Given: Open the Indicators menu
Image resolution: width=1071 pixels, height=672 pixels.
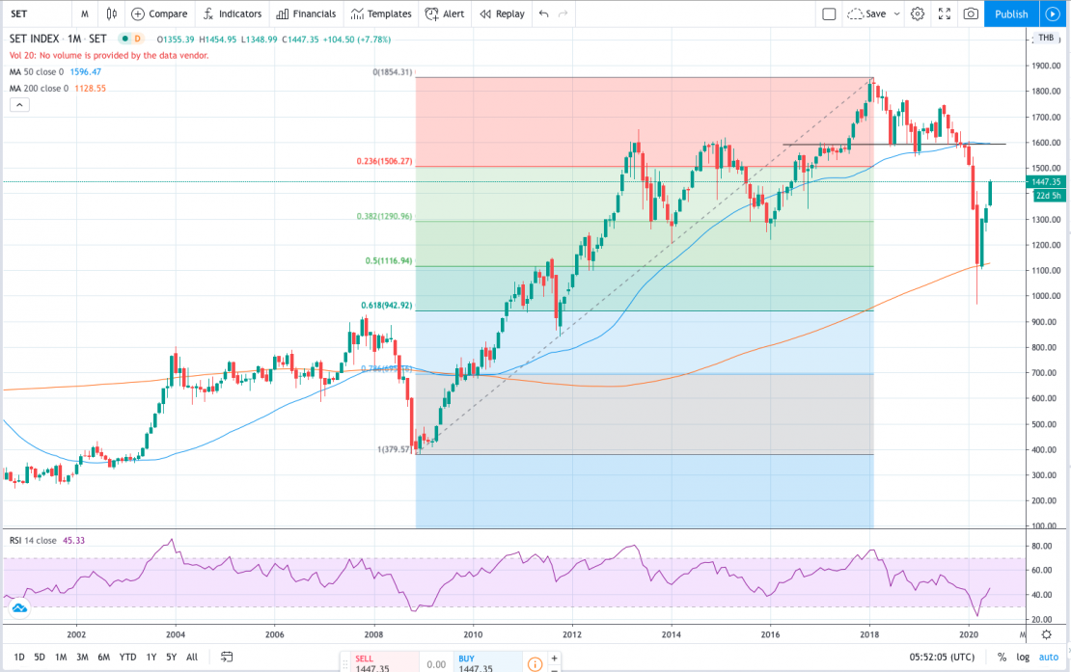Looking at the screenshot, I should pos(232,13).
